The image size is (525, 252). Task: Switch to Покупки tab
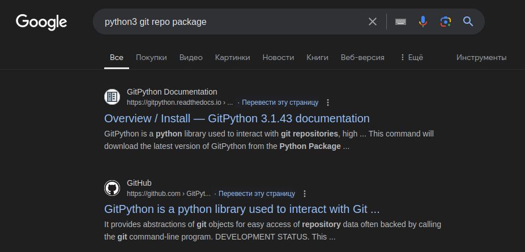click(x=151, y=58)
